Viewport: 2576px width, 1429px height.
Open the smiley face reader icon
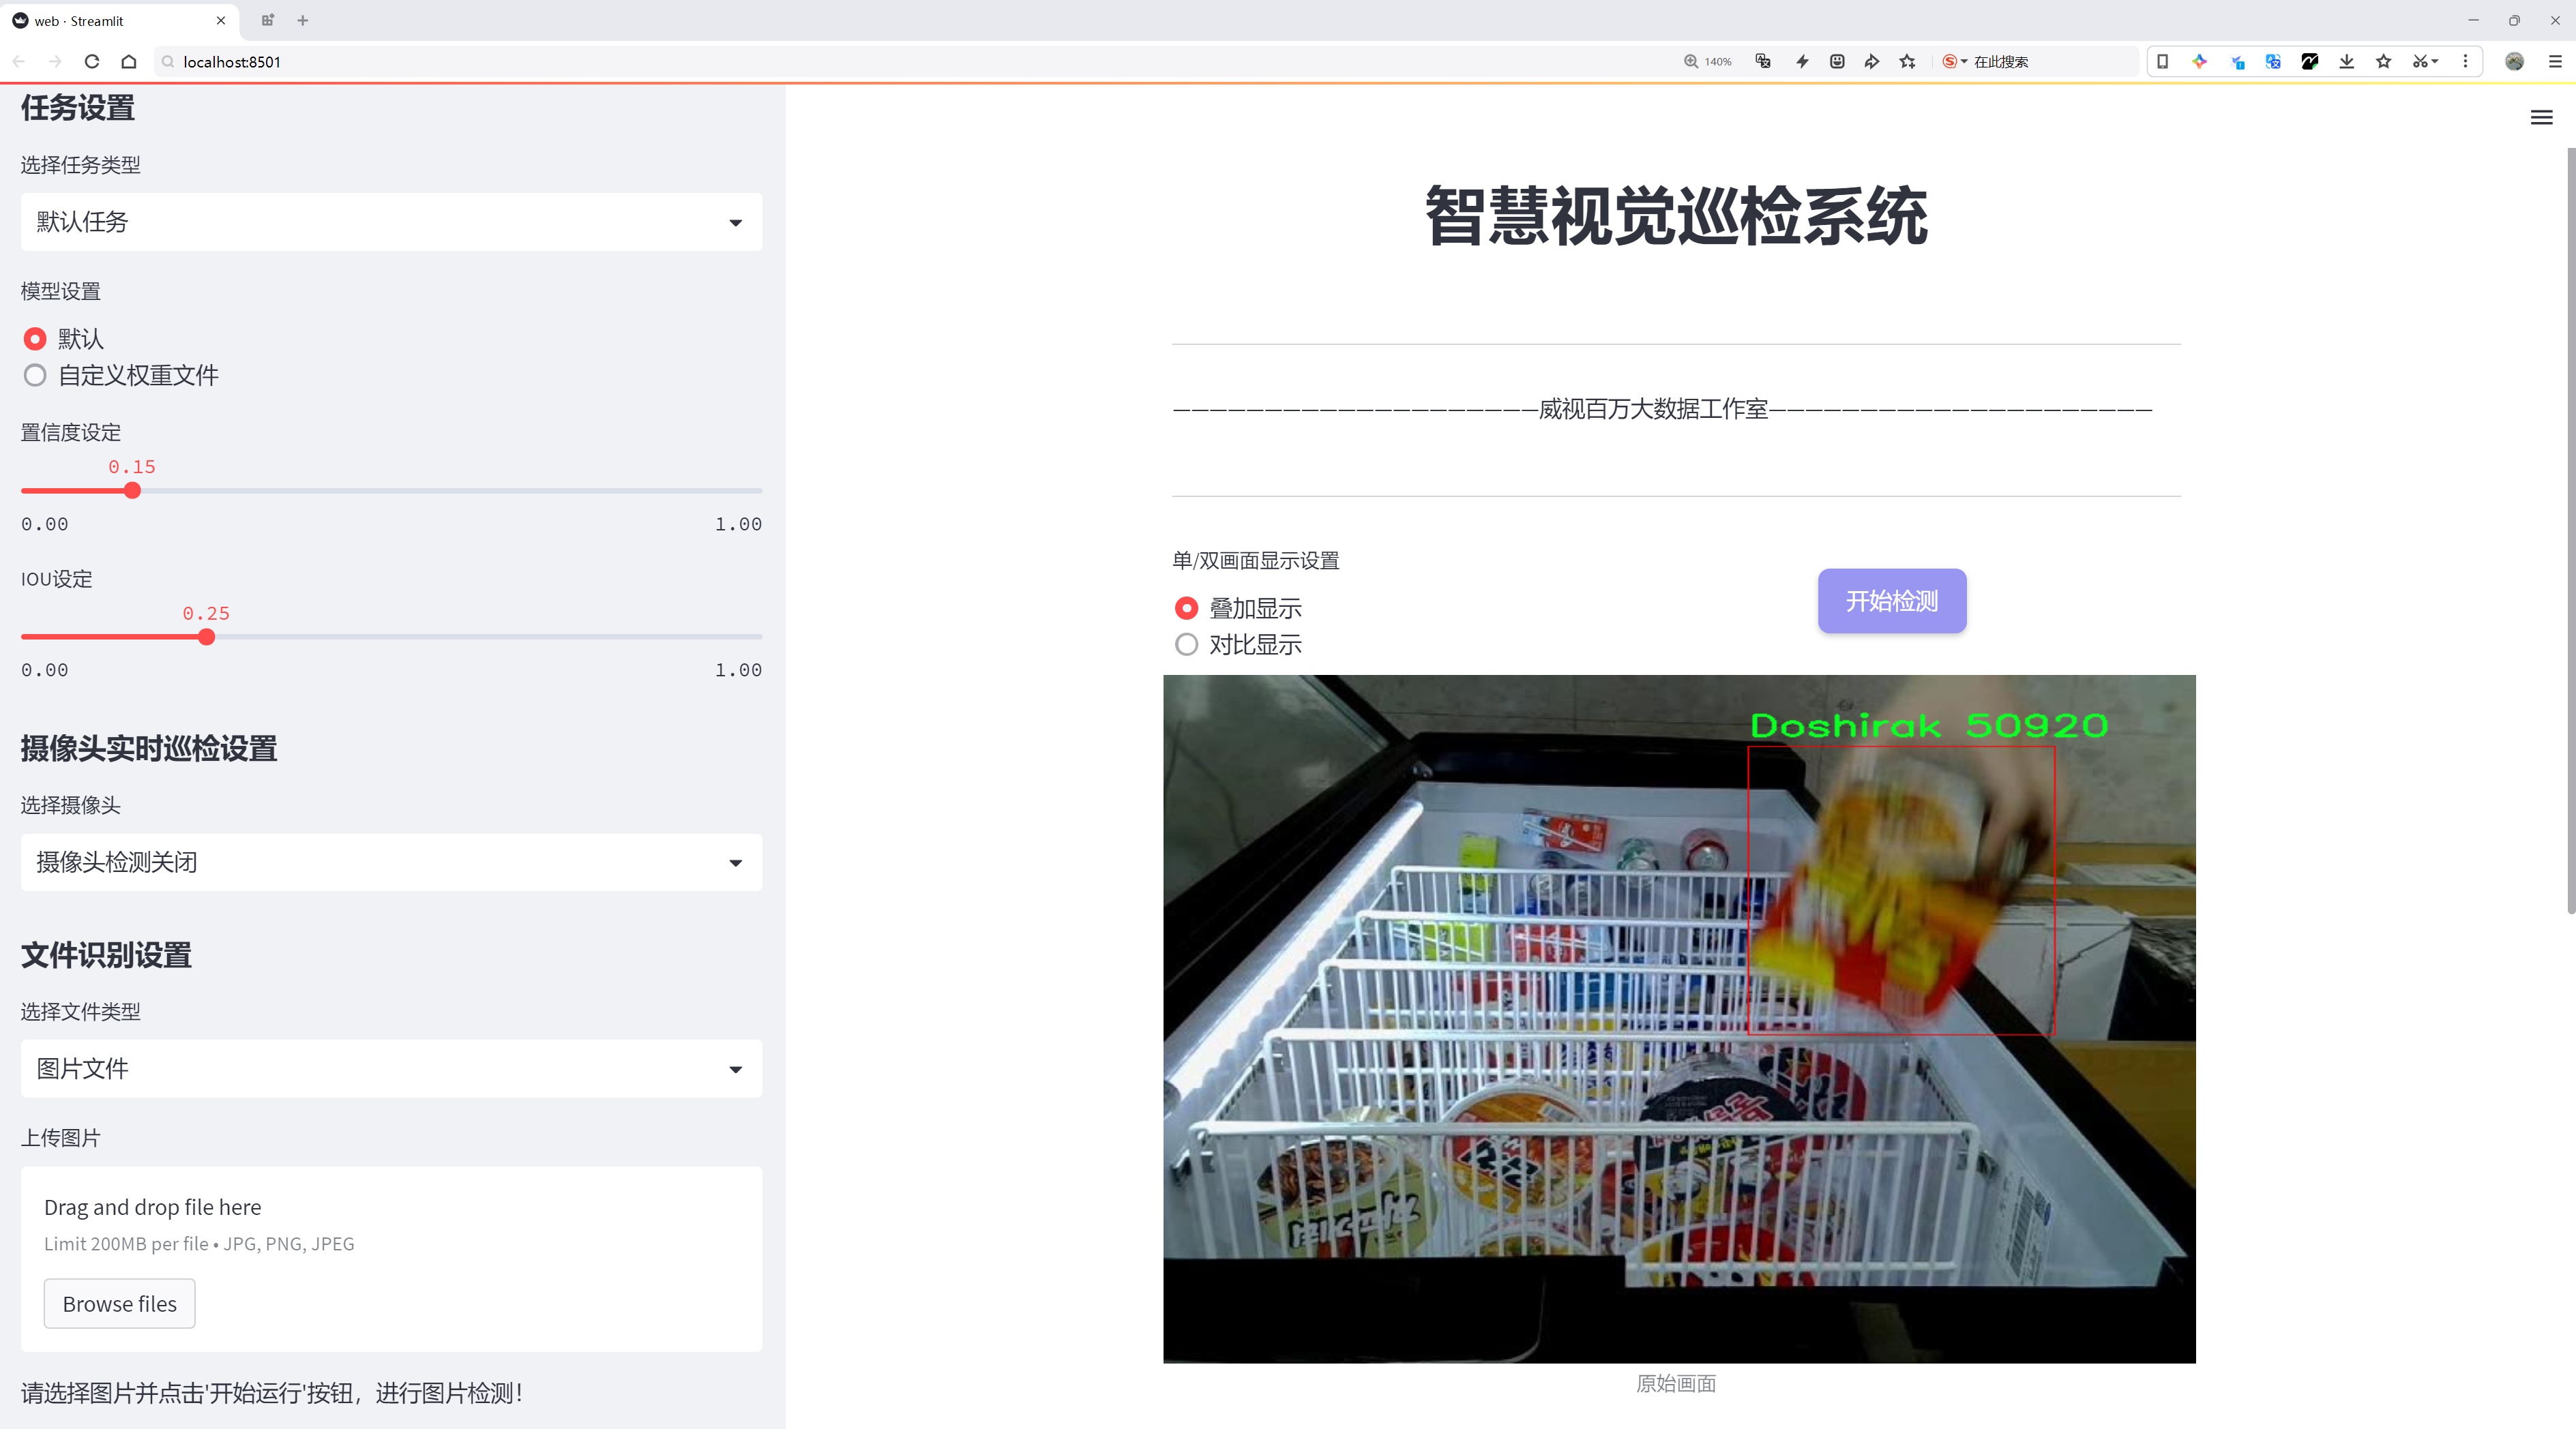[x=1837, y=61]
